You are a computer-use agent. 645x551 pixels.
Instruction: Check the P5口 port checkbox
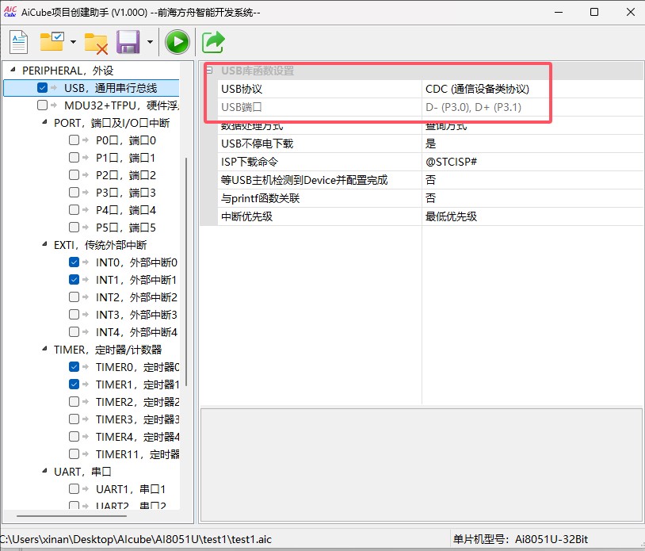point(74,228)
